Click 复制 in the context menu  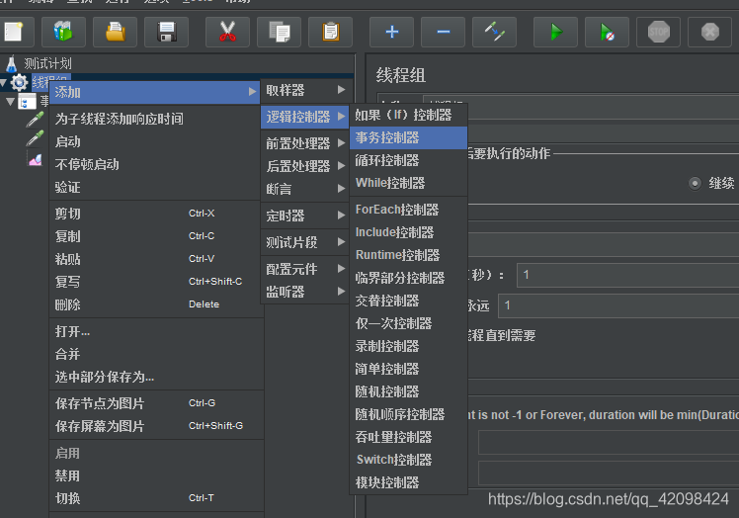click(x=156, y=236)
